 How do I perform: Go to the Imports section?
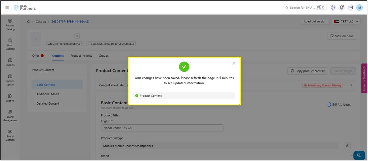10,62
